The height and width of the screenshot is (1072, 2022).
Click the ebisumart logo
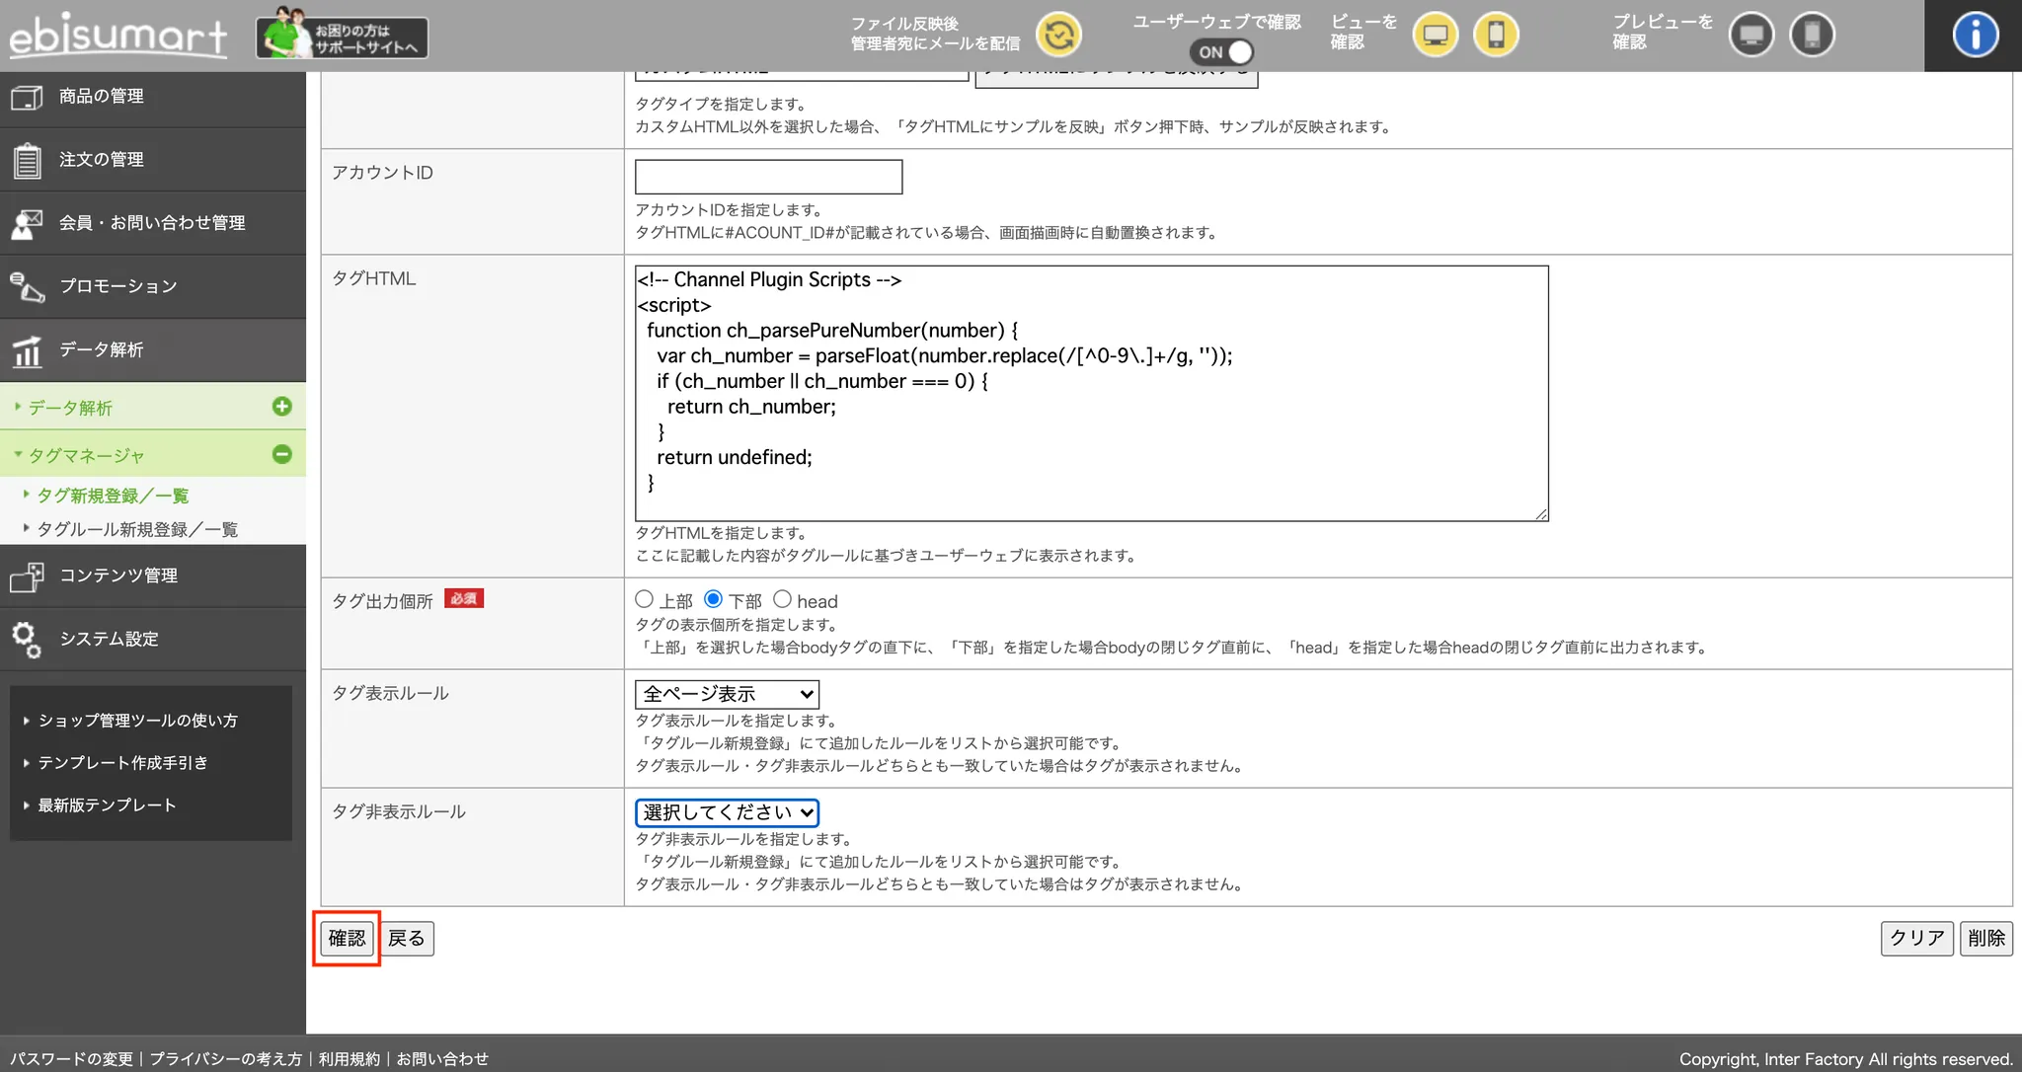pyautogui.click(x=118, y=38)
